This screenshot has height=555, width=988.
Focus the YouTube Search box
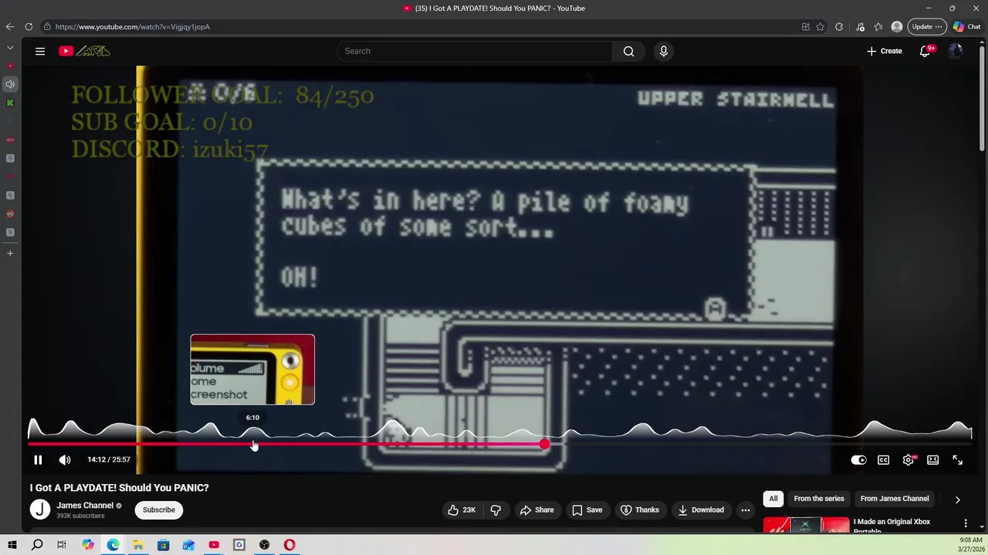click(475, 51)
